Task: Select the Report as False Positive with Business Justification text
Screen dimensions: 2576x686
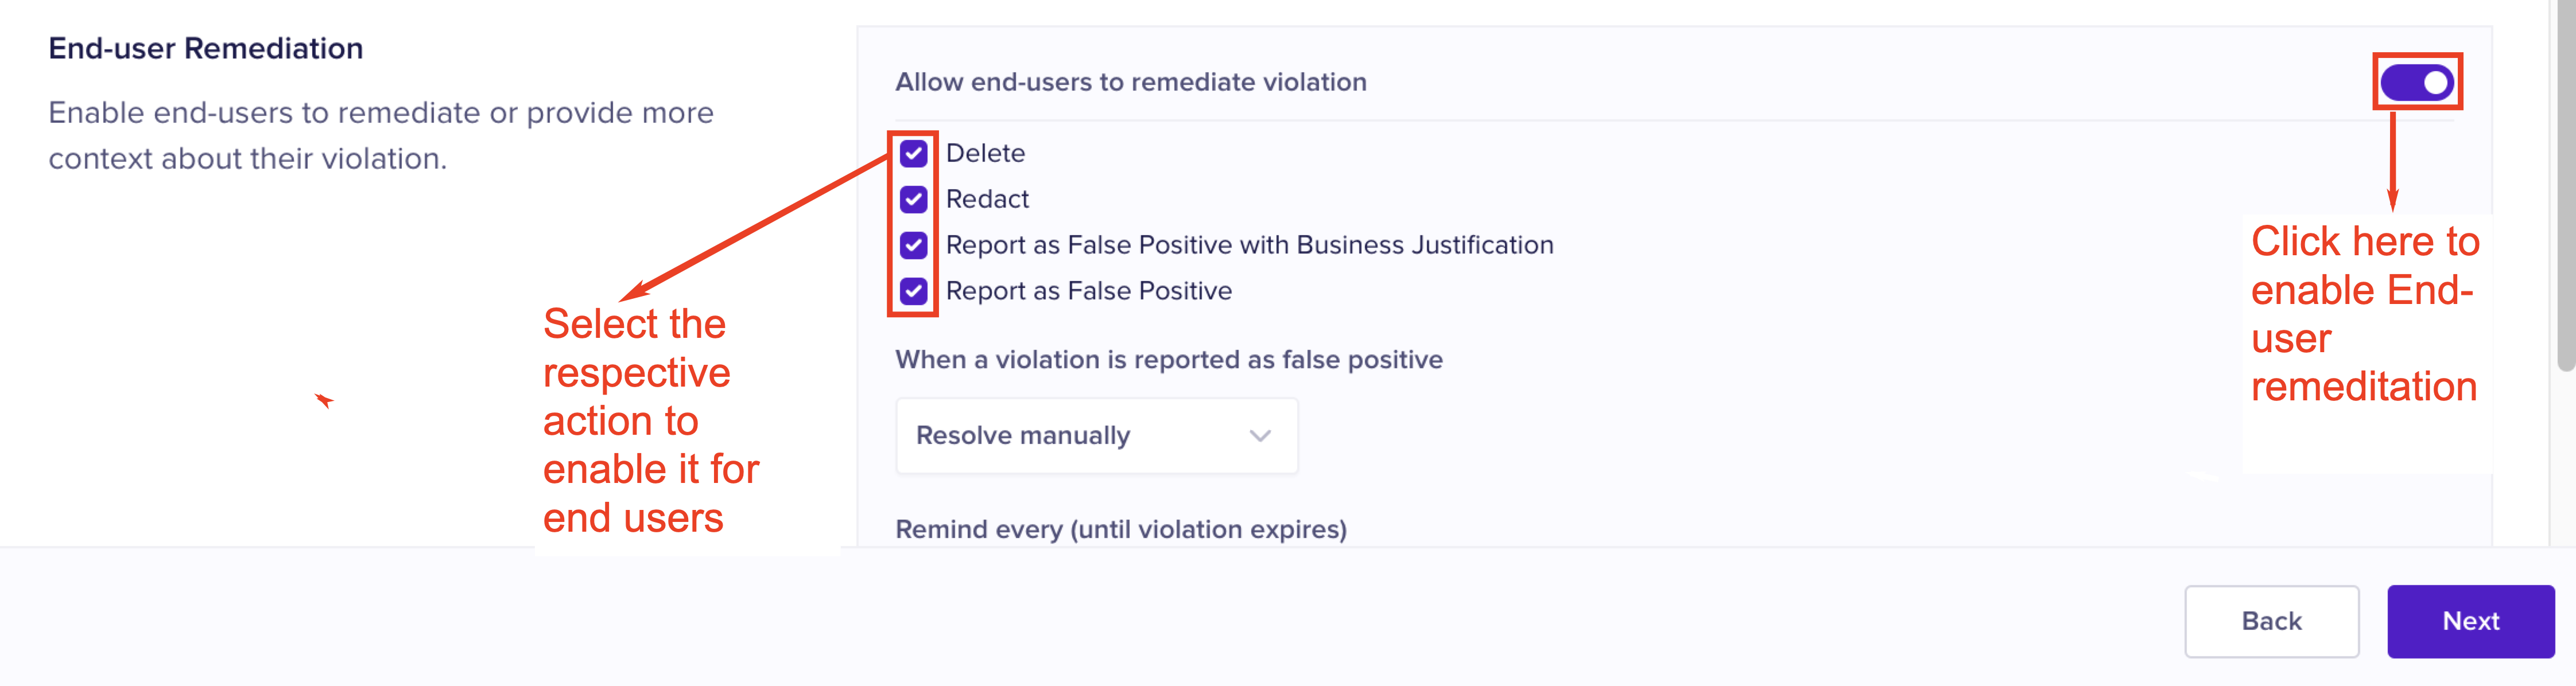Action: 1249,245
